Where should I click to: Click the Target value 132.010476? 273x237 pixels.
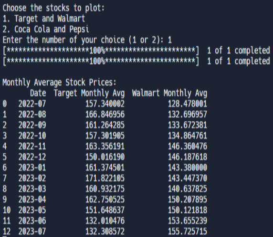point(105,221)
